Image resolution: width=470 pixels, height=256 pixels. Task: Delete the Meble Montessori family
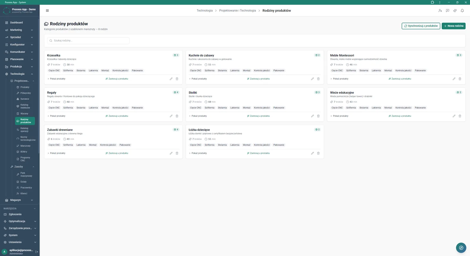[460, 79]
